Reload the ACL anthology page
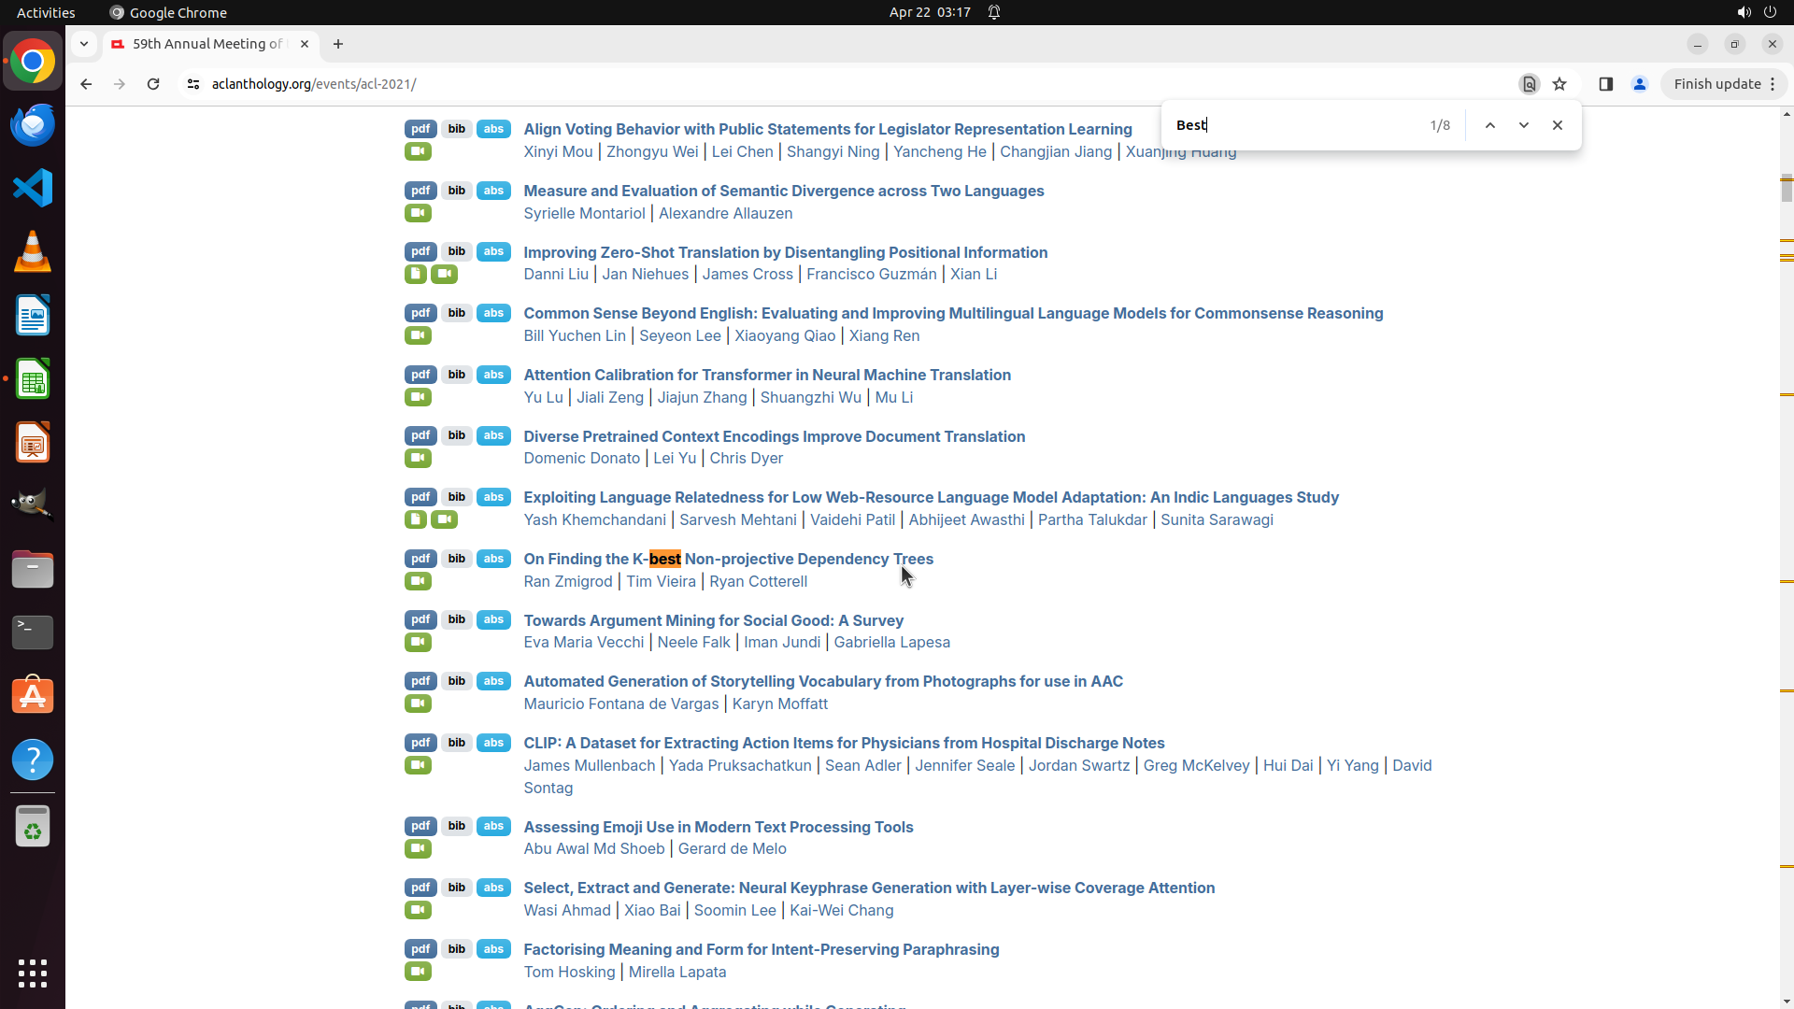 coord(153,84)
